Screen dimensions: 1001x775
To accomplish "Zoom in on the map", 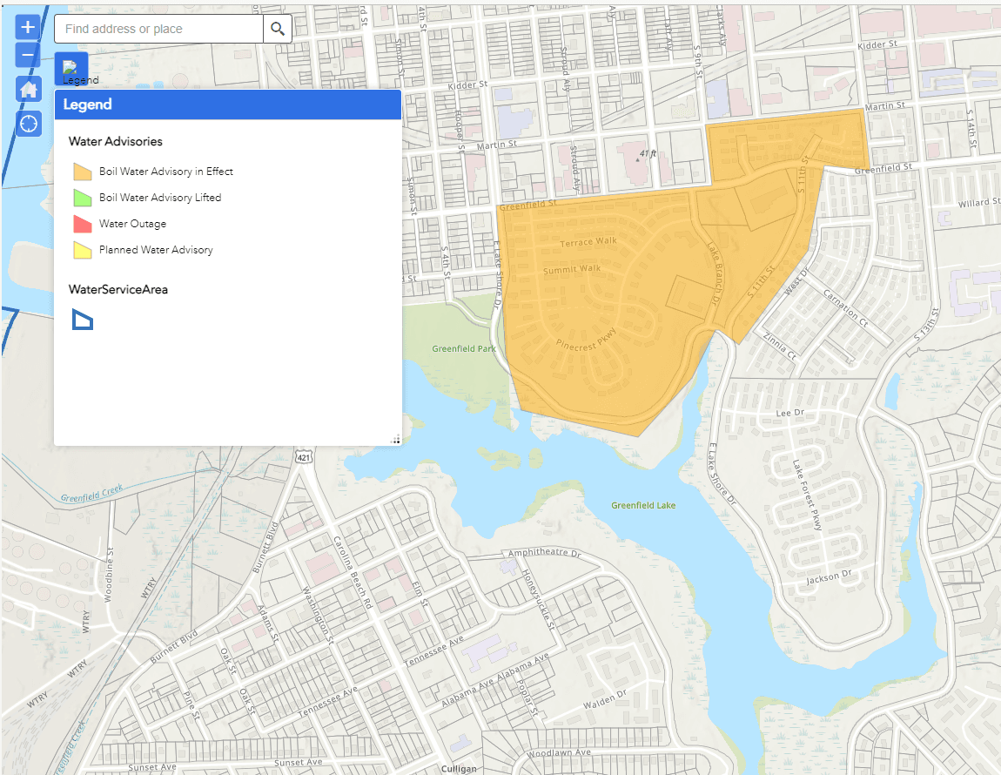I will click(28, 27).
